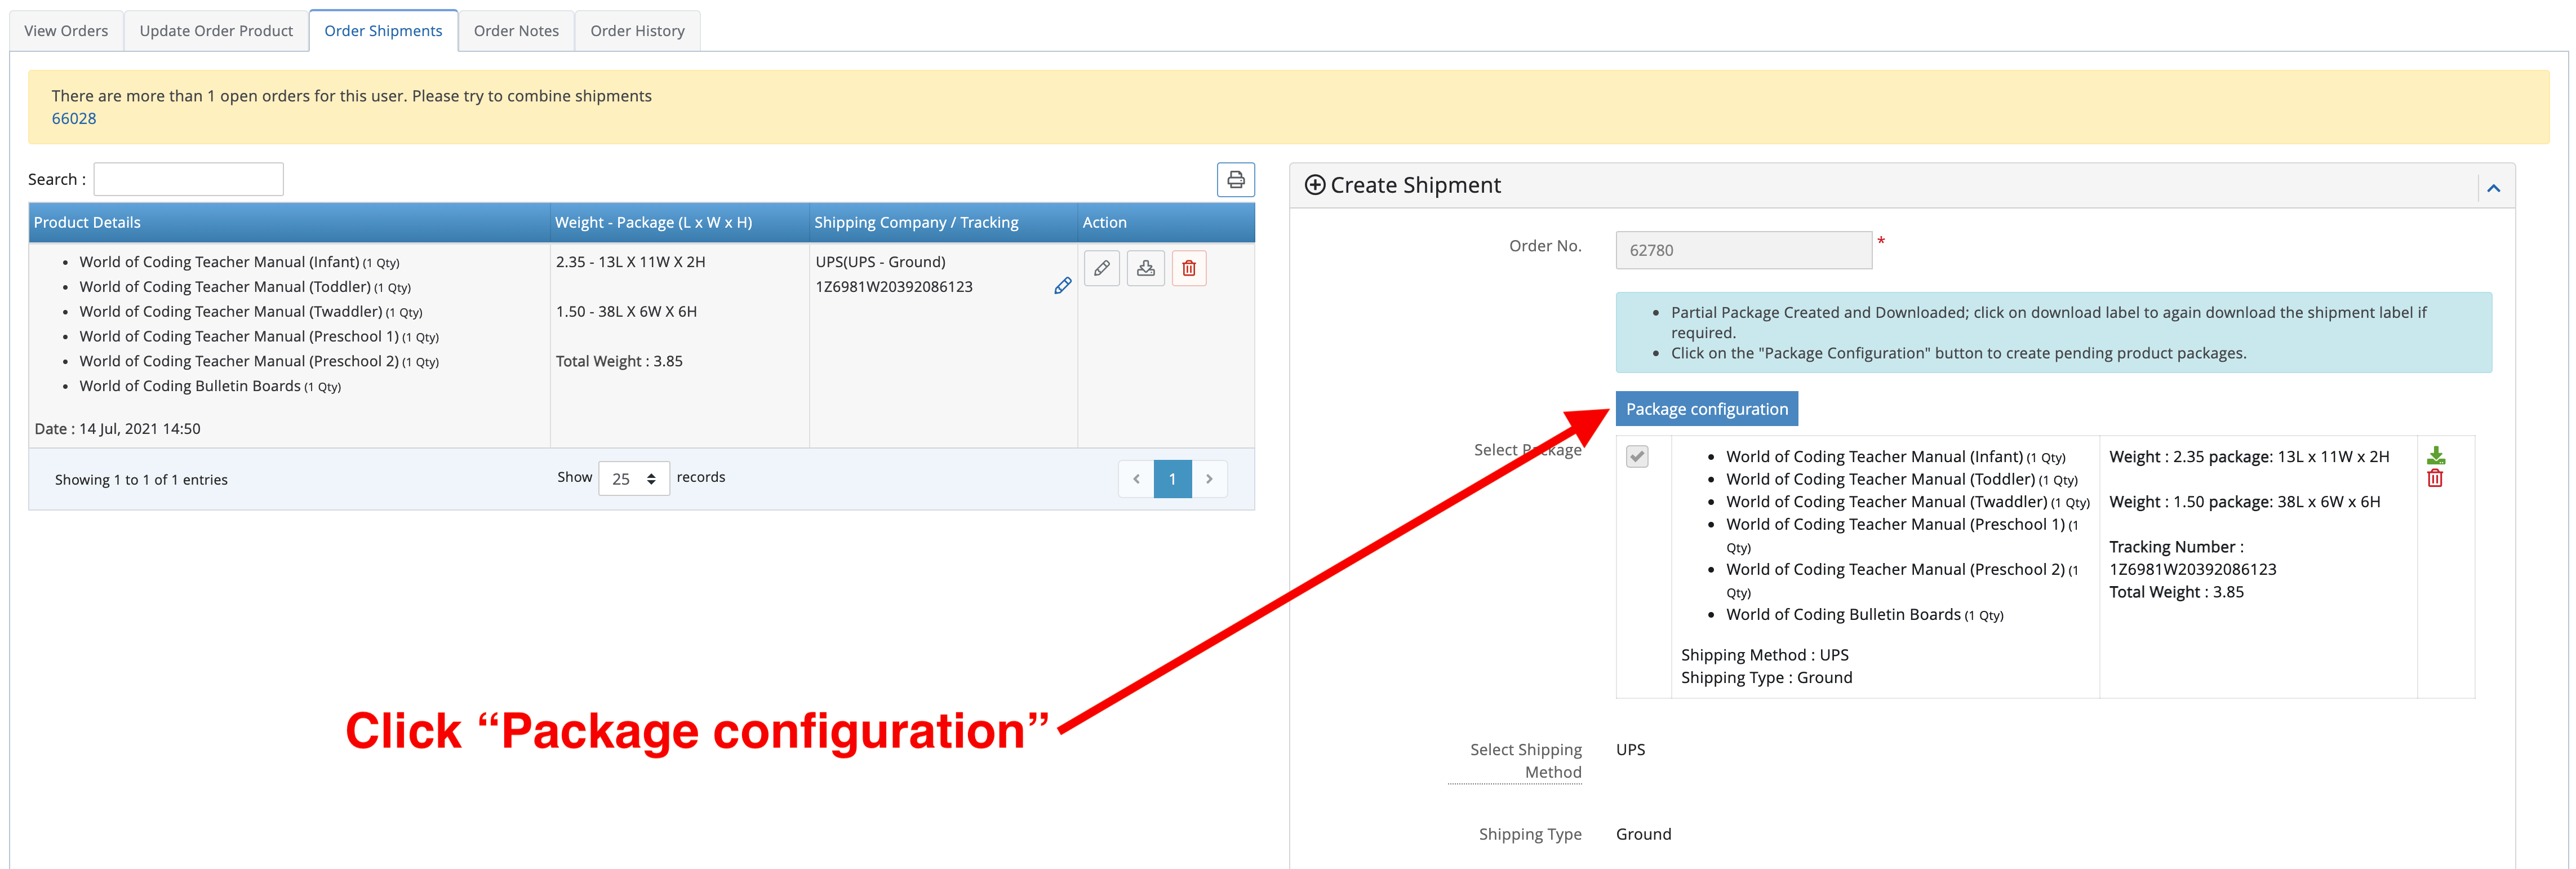The image size is (2576, 869).
Task: Open order 66028 link
Action: (x=74, y=118)
